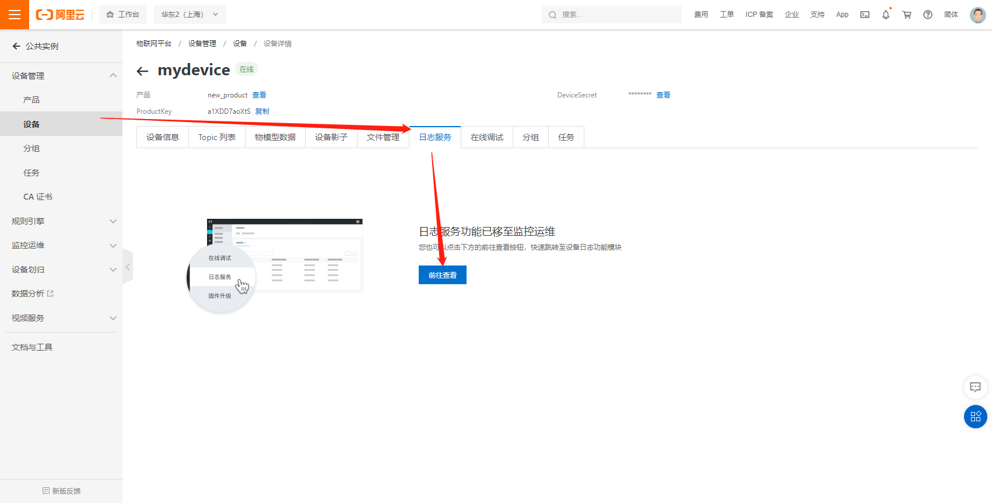Image resolution: width=992 pixels, height=503 pixels.
Task: Click the 支持 top menu
Action: (x=818, y=15)
